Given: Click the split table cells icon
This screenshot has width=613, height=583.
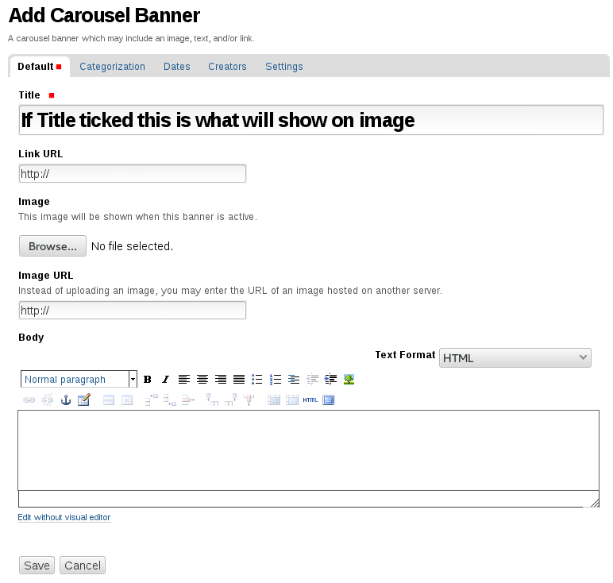Looking at the screenshot, I should point(274,400).
